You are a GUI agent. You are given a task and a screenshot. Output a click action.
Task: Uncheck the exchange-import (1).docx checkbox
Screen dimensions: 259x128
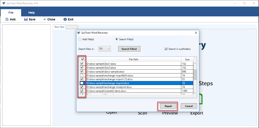click(82, 79)
